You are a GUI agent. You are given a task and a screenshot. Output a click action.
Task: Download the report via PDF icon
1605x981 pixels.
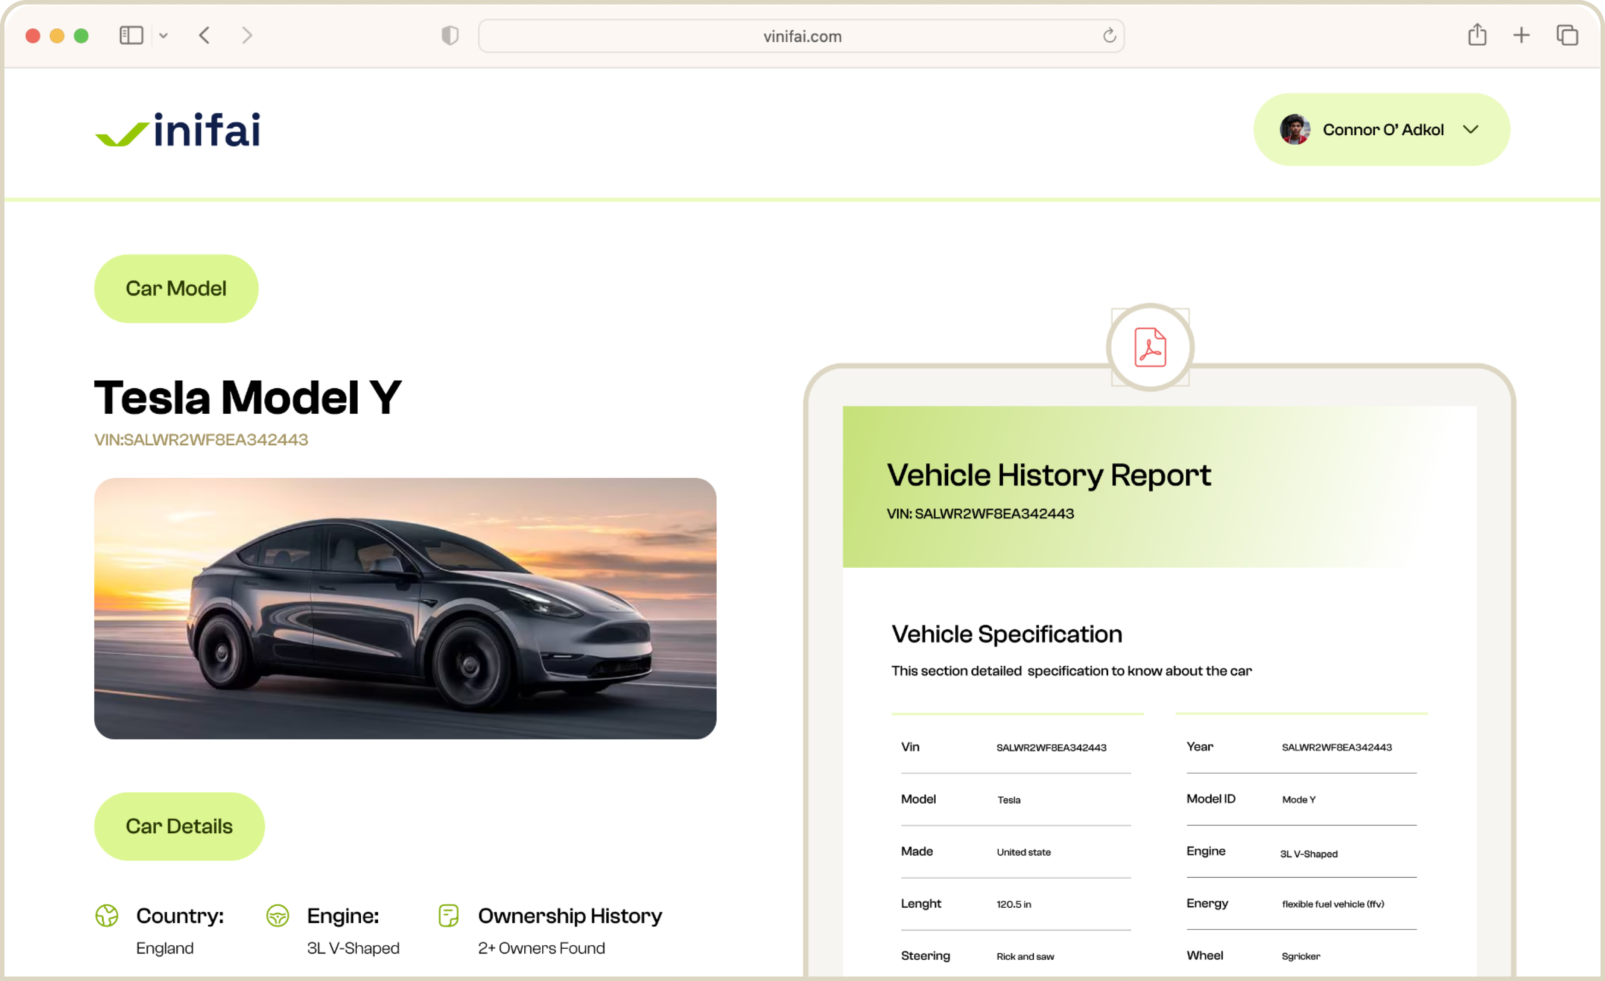(1150, 348)
